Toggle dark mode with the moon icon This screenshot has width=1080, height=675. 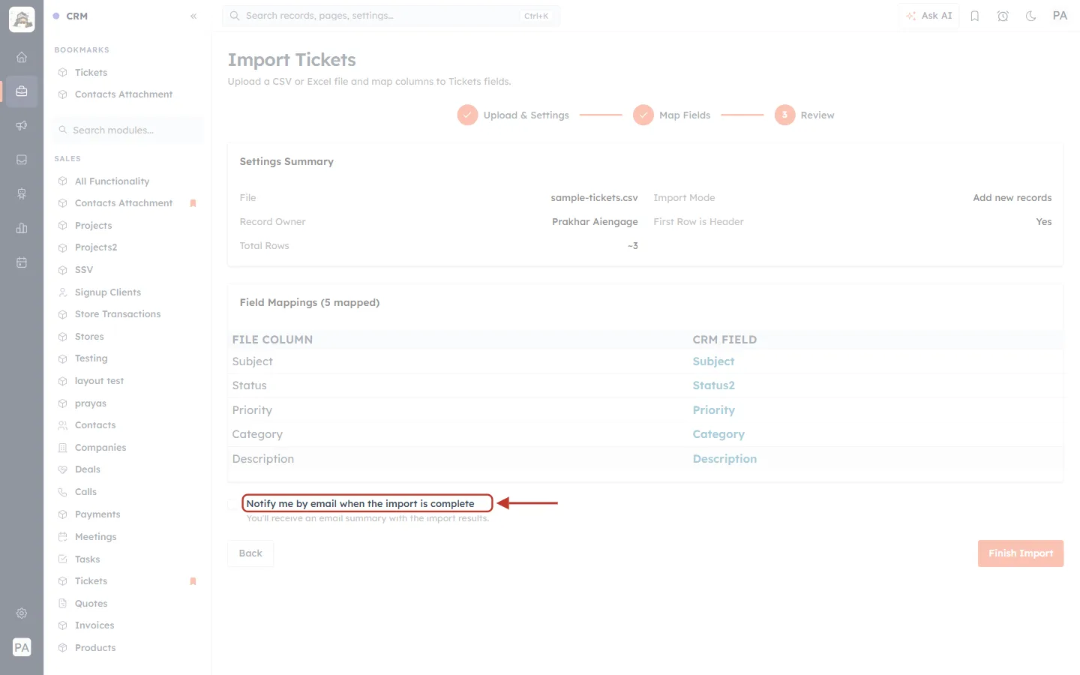(x=1030, y=16)
